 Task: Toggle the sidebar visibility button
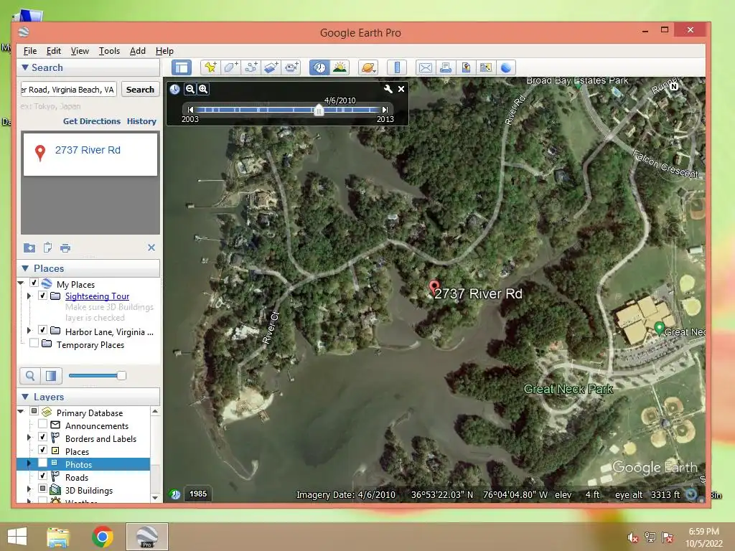coord(182,67)
